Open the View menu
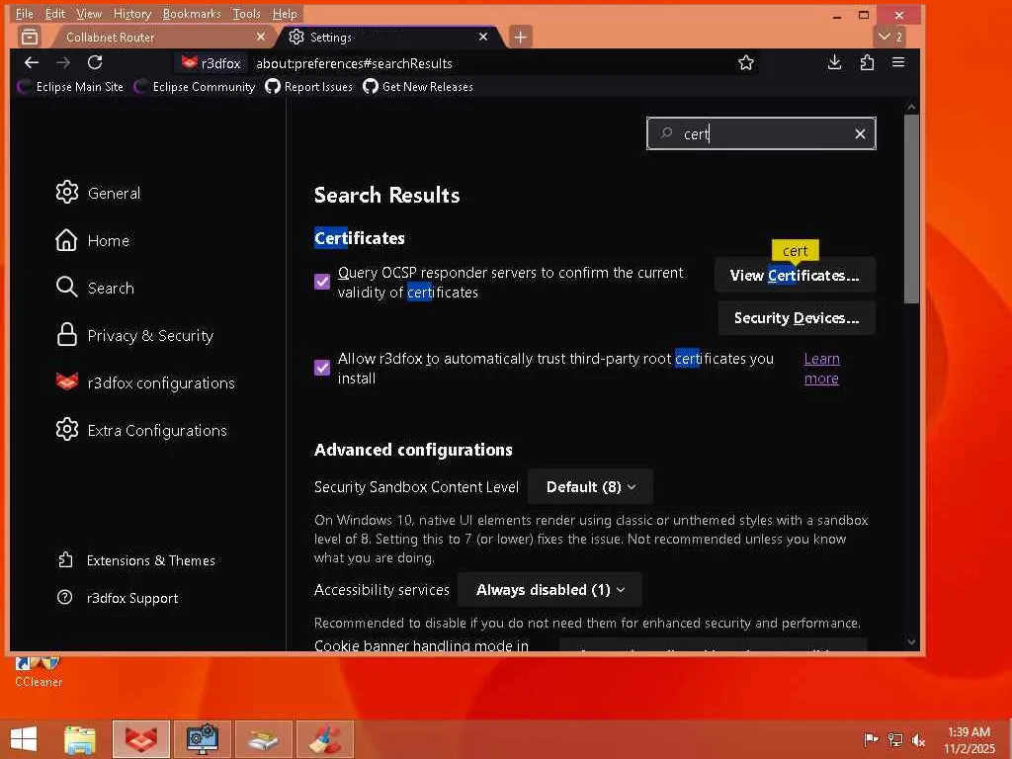This screenshot has width=1012, height=759. tap(89, 14)
